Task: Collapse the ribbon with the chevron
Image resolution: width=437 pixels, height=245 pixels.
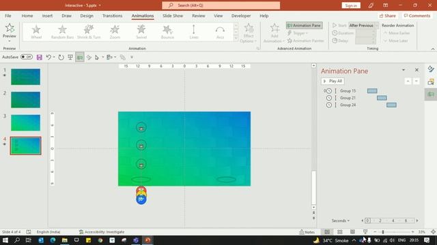Action: [x=433, y=48]
